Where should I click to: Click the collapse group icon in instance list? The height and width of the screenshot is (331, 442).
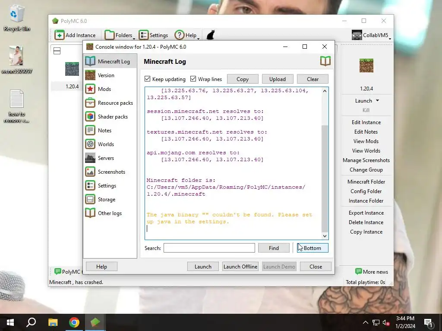coord(57,51)
